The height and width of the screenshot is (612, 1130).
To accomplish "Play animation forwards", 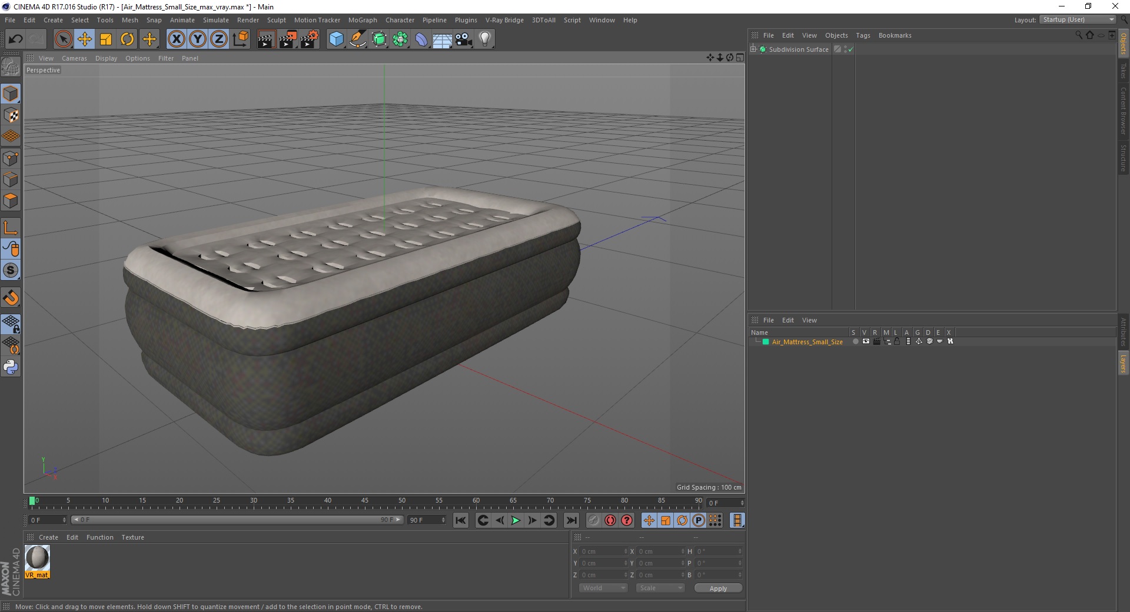I will click(516, 520).
